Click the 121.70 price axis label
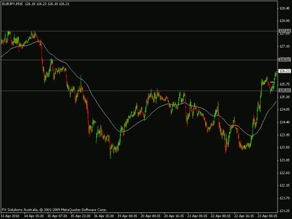The image size is (292, 219). 285,198
